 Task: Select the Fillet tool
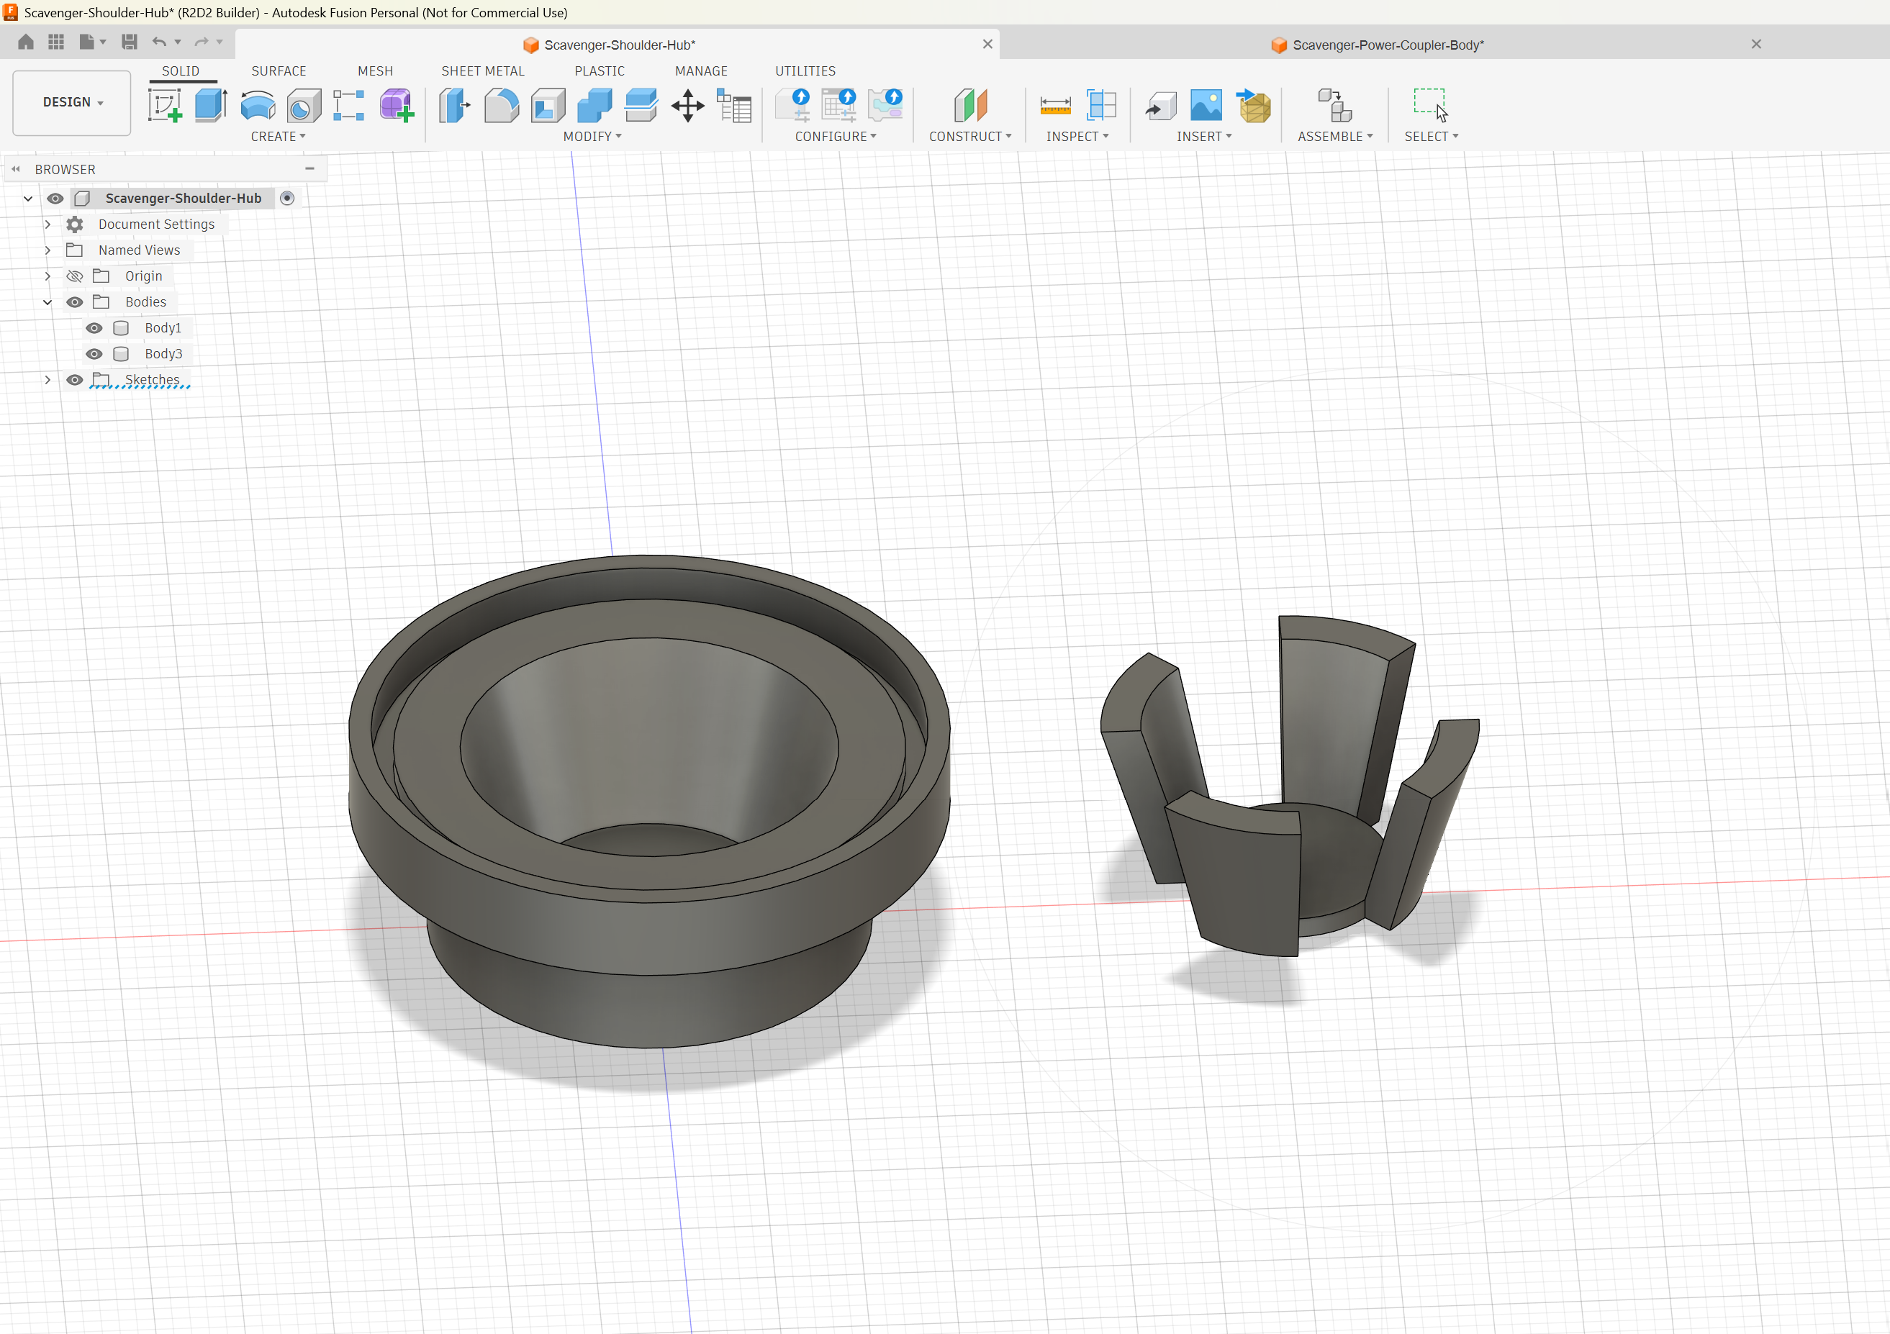click(502, 105)
